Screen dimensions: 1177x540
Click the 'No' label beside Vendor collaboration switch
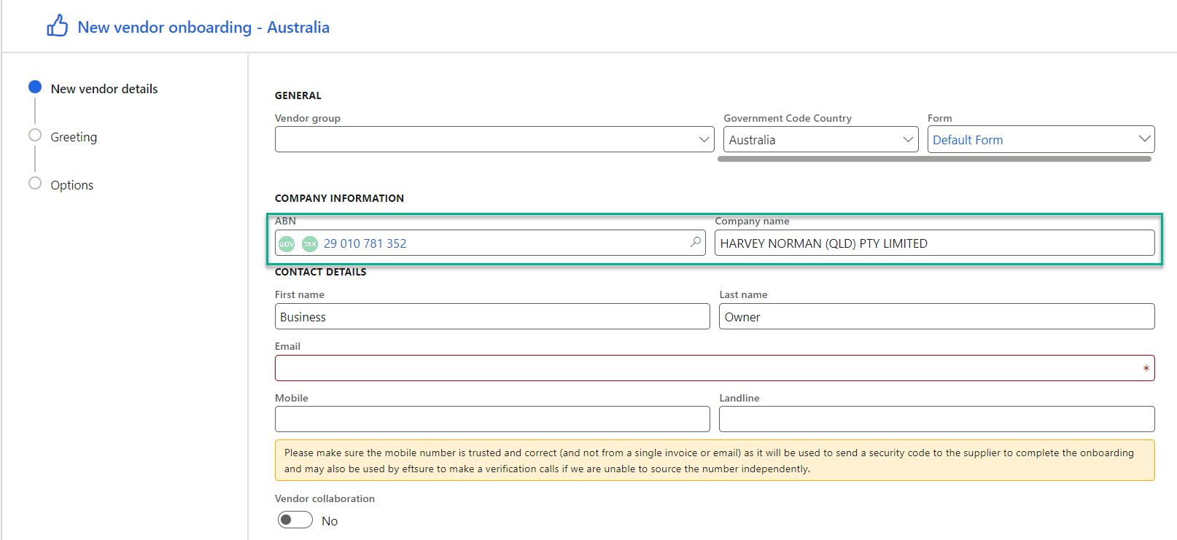pyautogui.click(x=330, y=521)
